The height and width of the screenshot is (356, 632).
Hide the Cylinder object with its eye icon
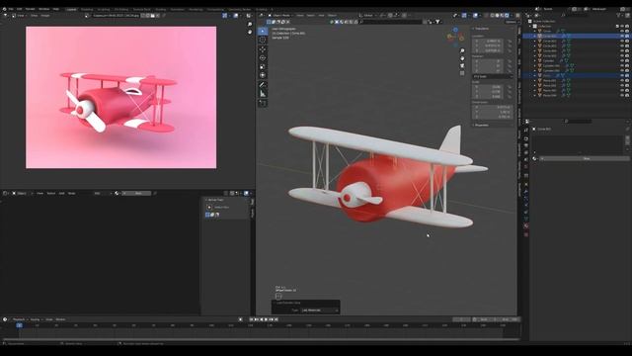622,60
